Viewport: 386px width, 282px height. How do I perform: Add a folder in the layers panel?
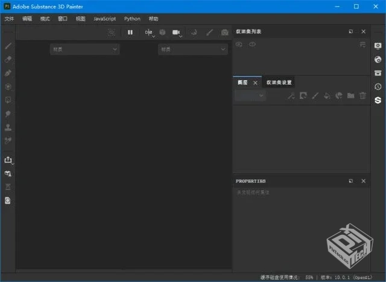(x=350, y=95)
